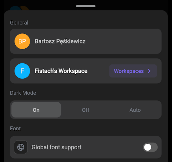Click the sheet drag handle at top
The width and height of the screenshot is (172, 162).
coord(86,6)
